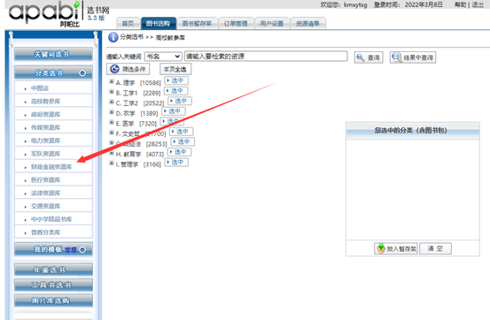
Task: Switch to the 订单管理 tab
Action: [237, 23]
